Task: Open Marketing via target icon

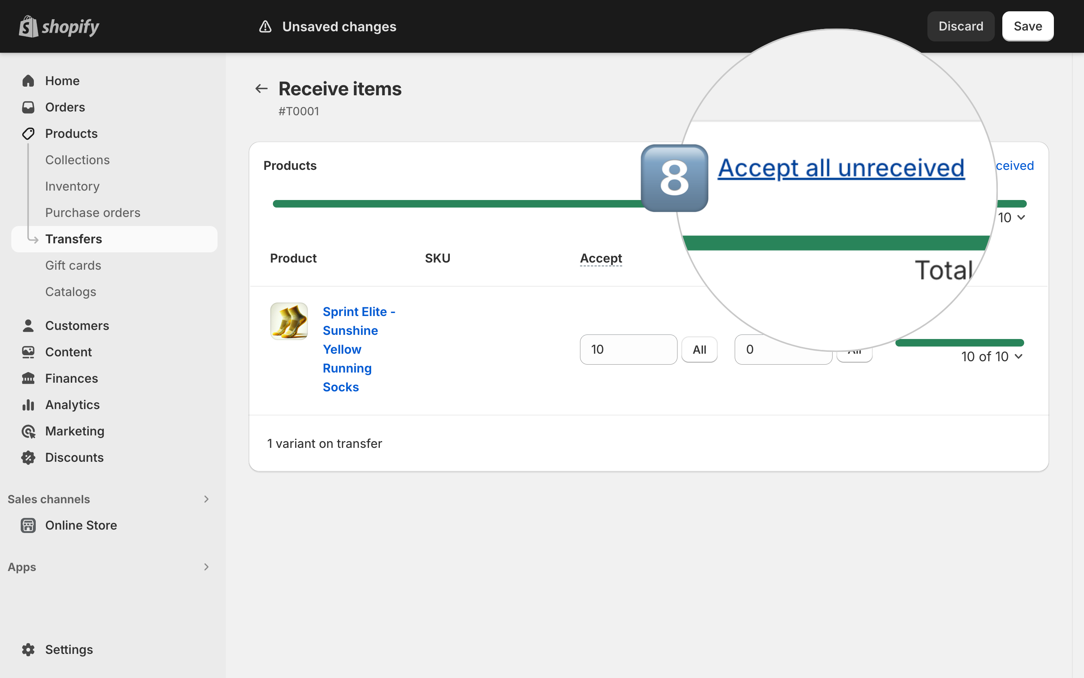Action: tap(28, 431)
